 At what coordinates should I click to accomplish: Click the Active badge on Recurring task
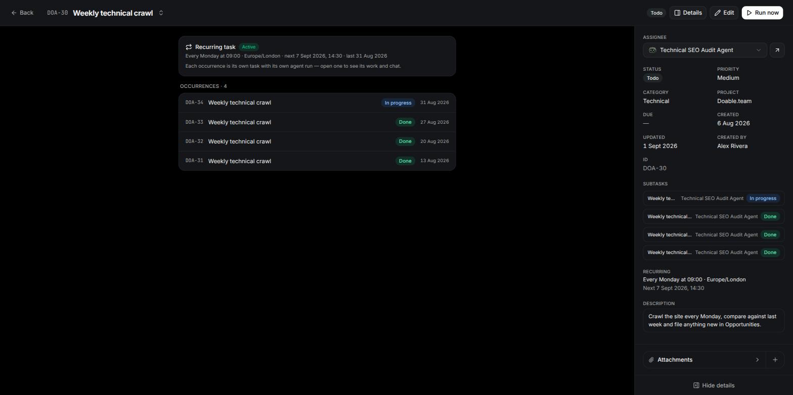249,47
